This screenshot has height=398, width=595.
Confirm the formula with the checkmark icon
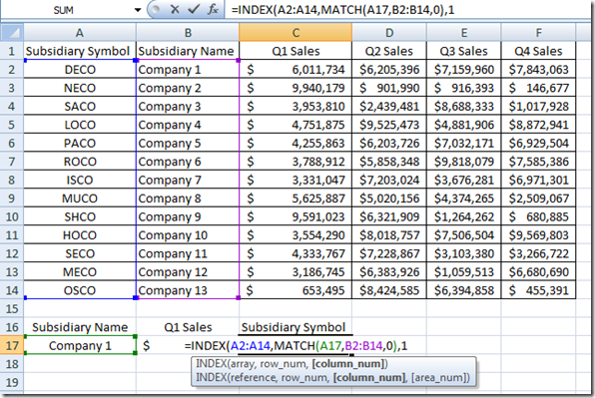(194, 9)
